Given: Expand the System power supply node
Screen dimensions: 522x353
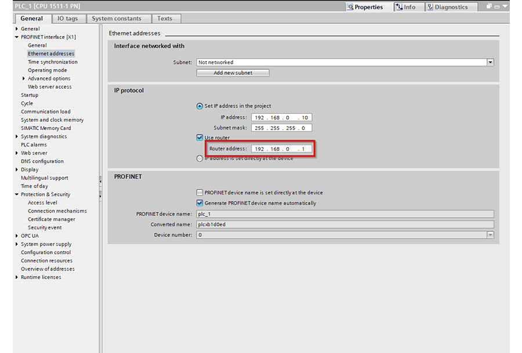Looking at the screenshot, I should (x=17, y=244).
